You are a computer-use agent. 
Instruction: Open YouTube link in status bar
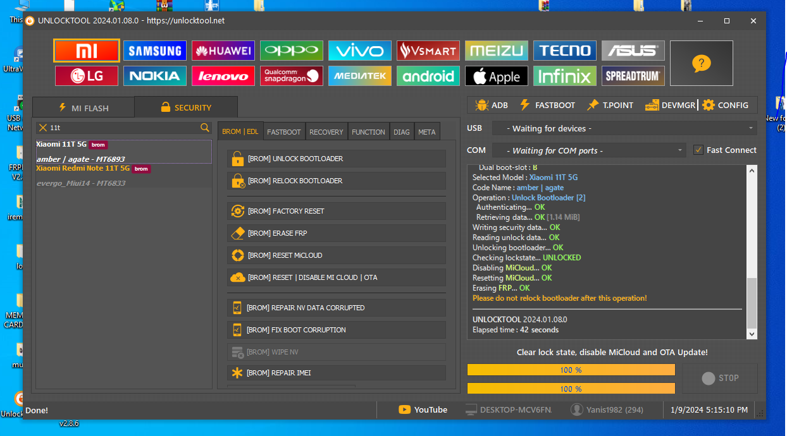423,409
